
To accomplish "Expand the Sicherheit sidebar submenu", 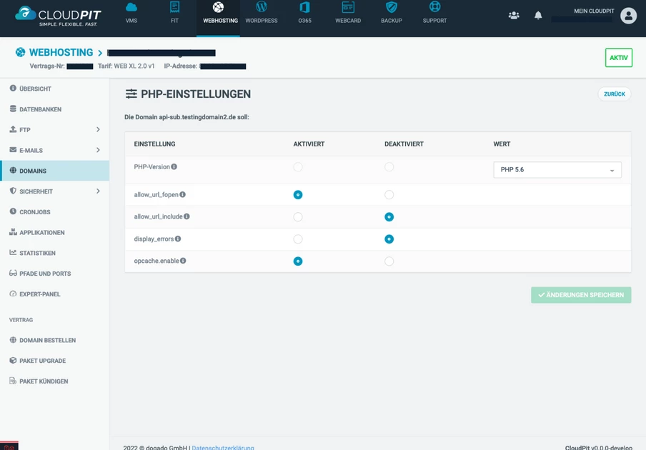I will point(98,191).
